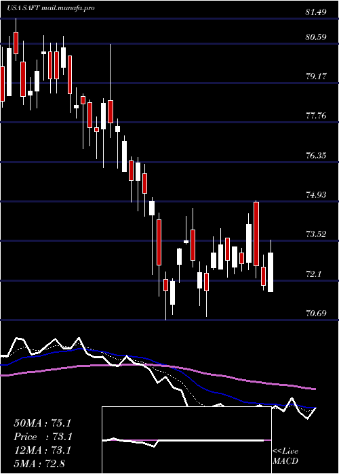Click the last white candlestick on the right

click(271, 272)
